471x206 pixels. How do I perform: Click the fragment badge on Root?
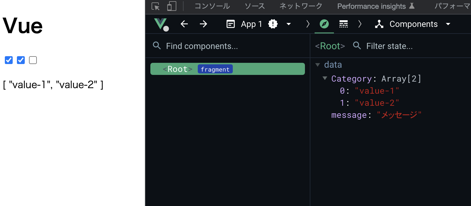[215, 69]
